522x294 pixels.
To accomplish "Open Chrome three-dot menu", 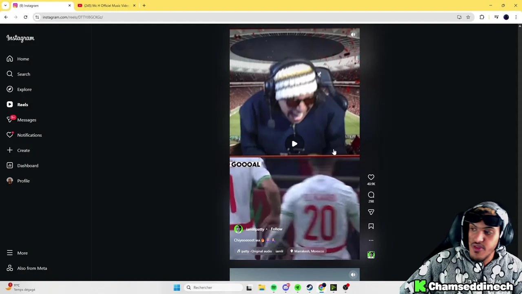I will coord(516,17).
